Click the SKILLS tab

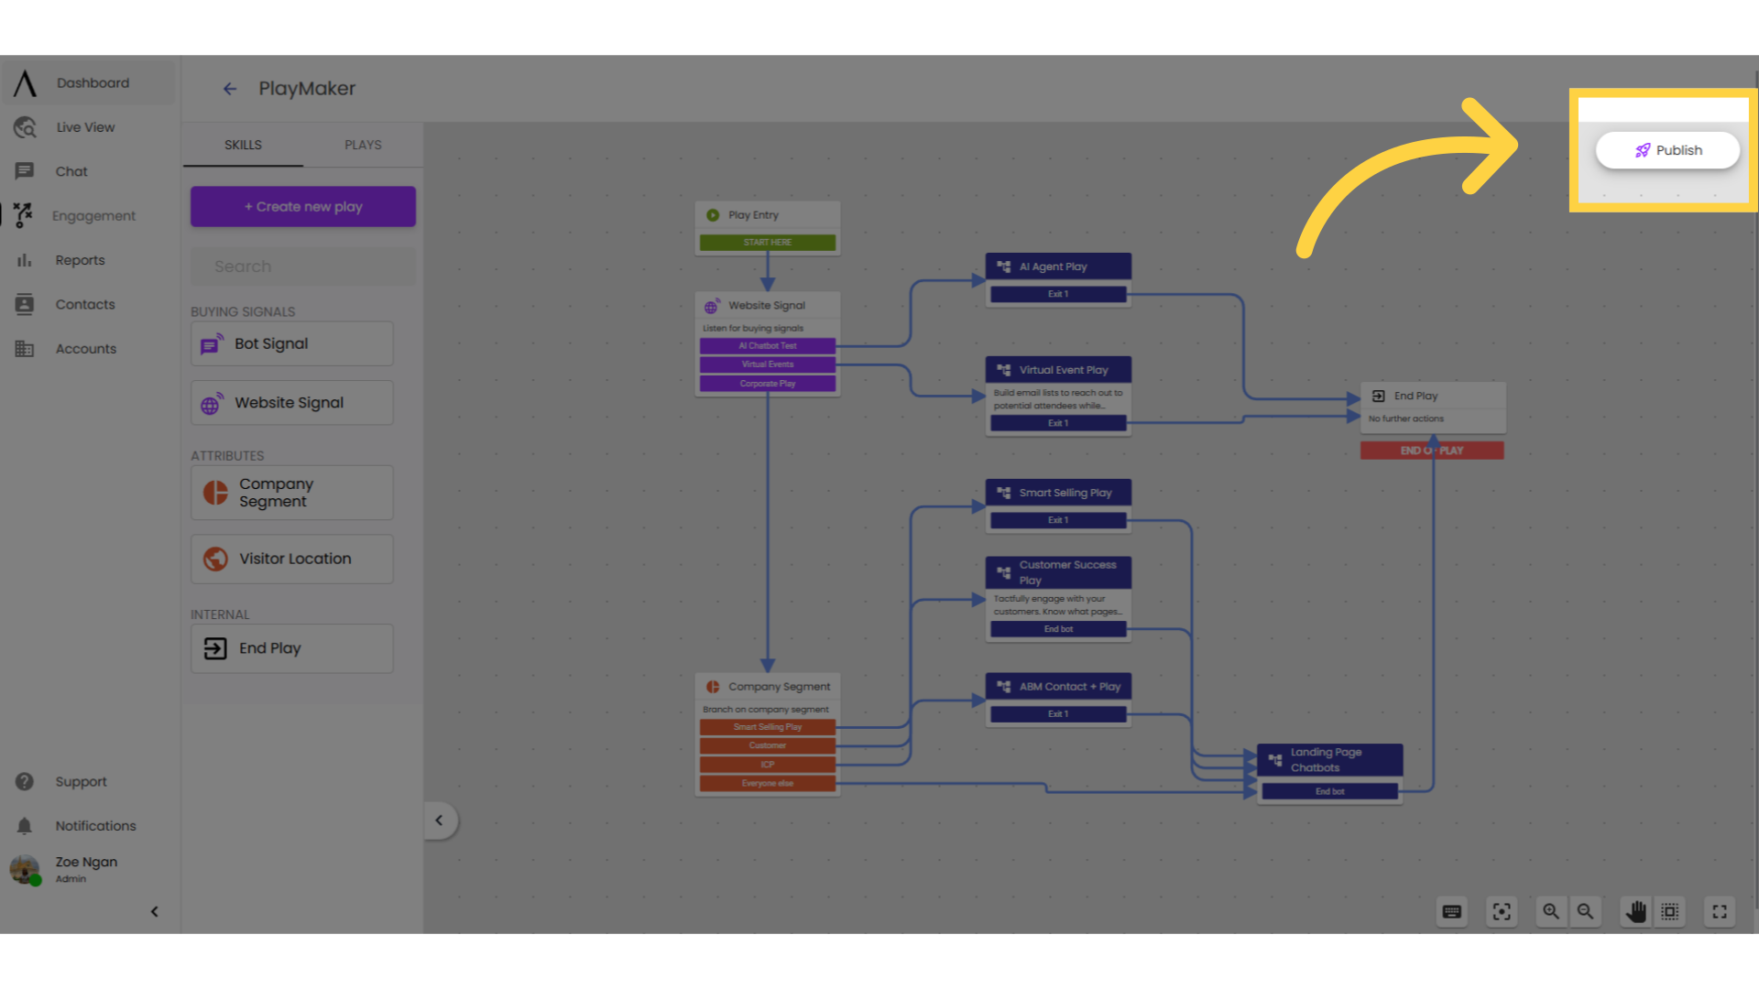point(242,145)
